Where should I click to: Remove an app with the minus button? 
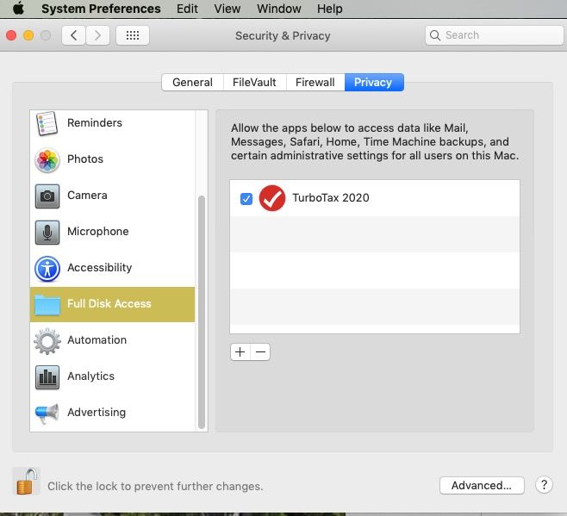pos(260,351)
